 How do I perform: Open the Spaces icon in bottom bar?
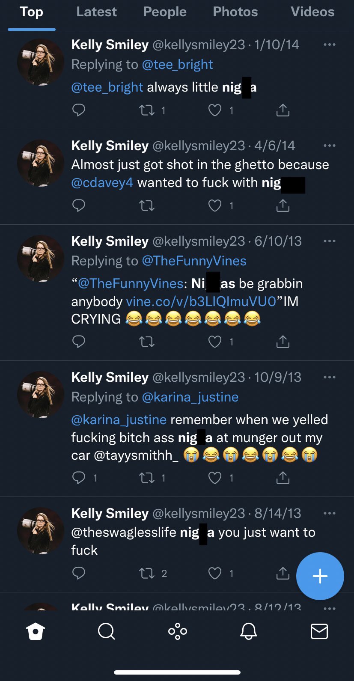point(178,631)
